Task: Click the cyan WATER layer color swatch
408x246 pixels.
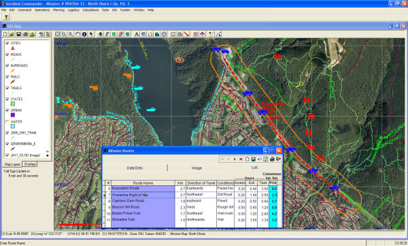Action: click(13, 126)
